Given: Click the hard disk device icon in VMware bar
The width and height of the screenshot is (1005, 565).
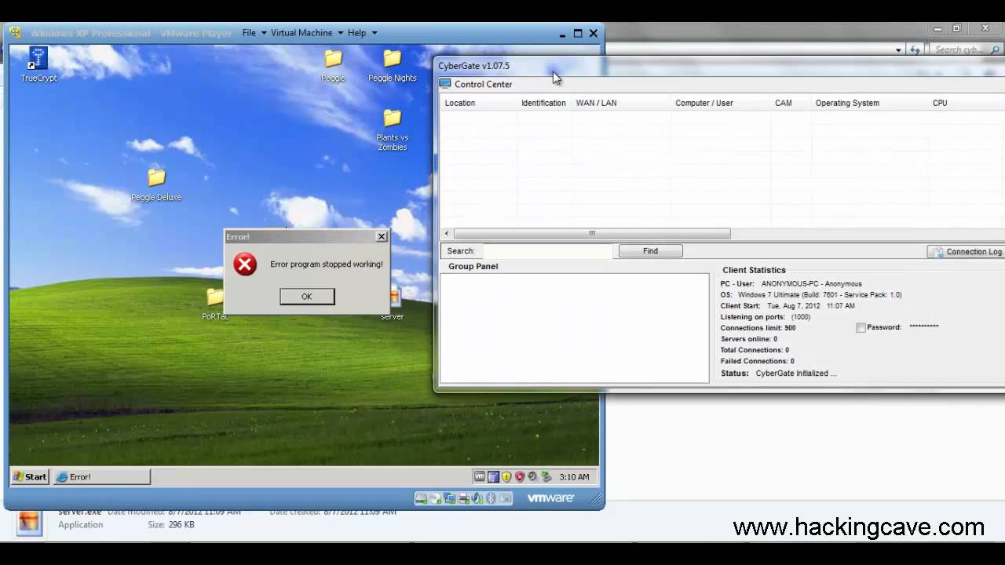Looking at the screenshot, I should [x=422, y=498].
